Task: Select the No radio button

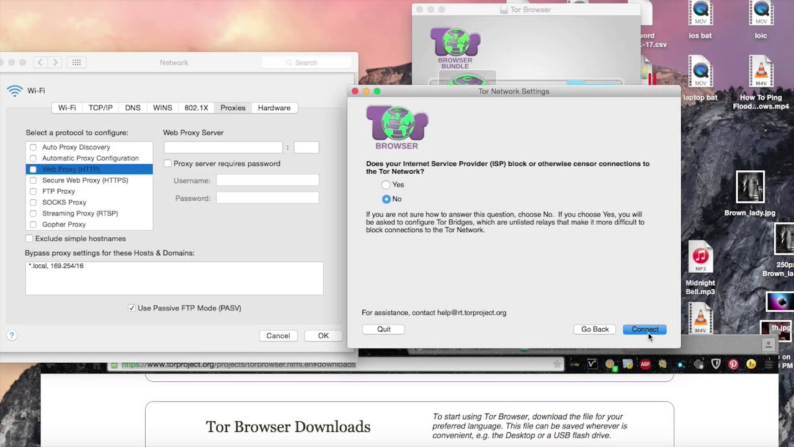Action: click(386, 199)
